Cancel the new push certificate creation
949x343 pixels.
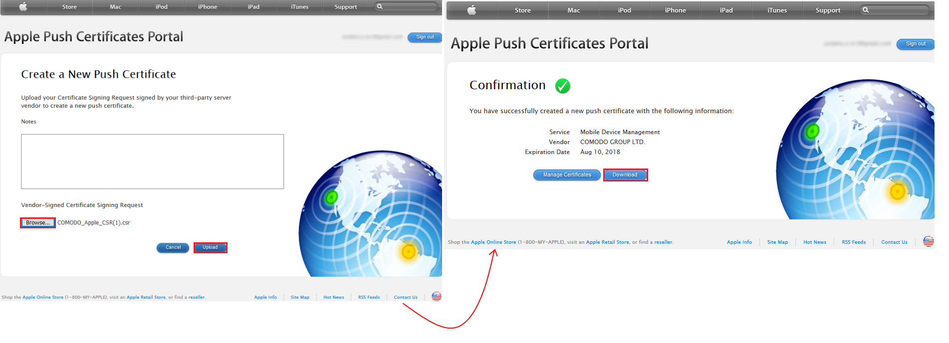173,248
